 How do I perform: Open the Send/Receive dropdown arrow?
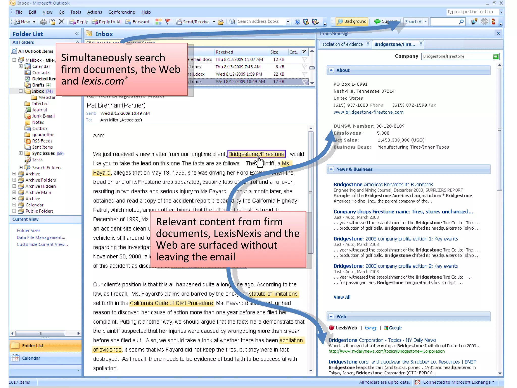point(214,22)
